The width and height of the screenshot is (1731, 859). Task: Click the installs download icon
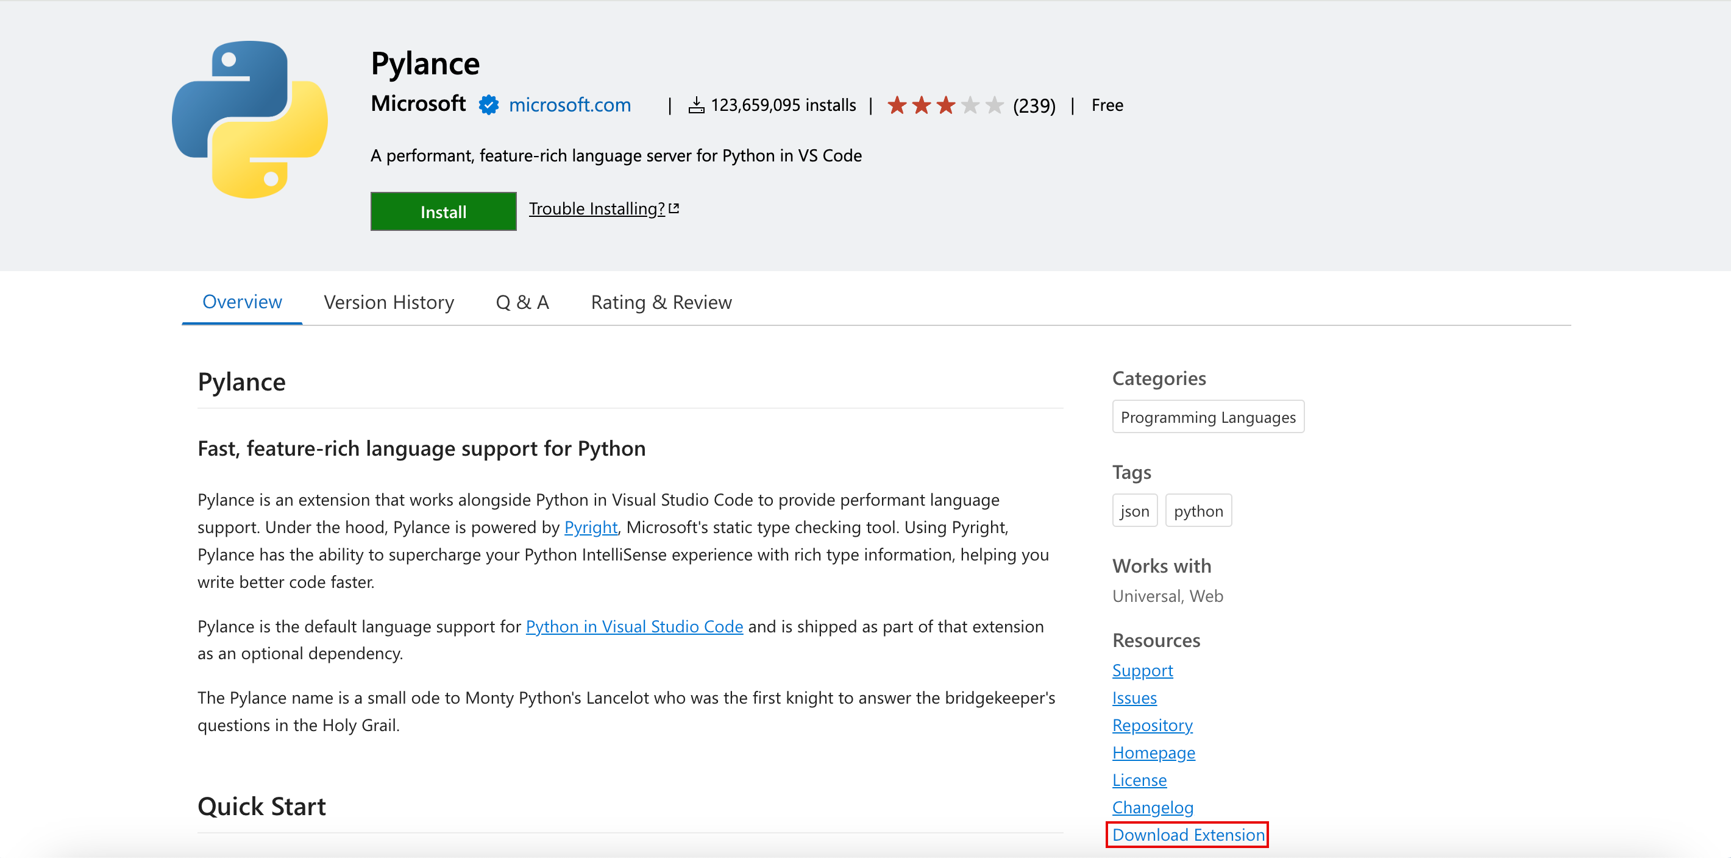[696, 105]
